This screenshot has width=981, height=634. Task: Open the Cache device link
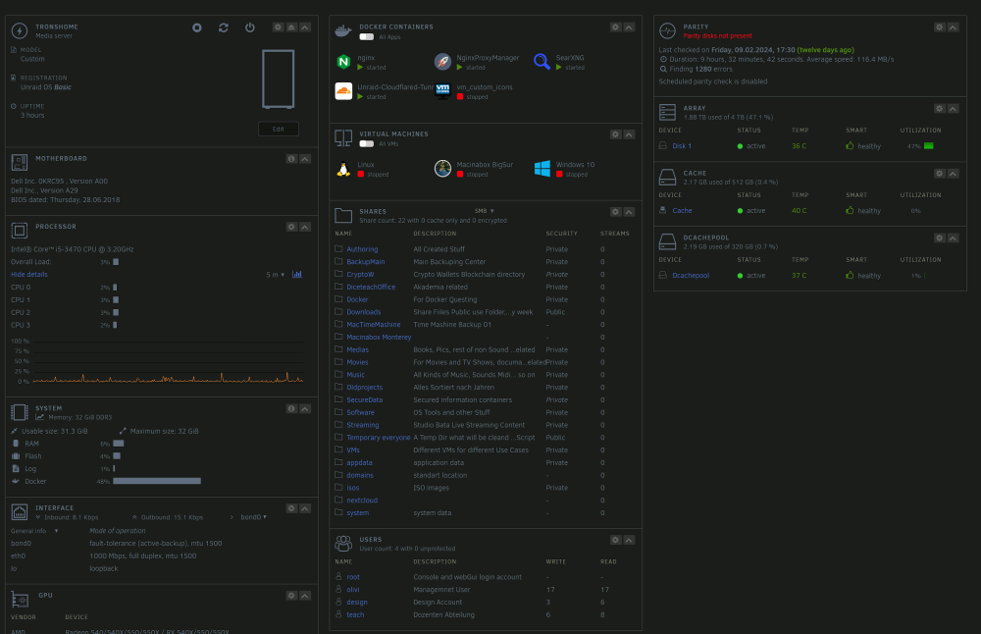682,210
